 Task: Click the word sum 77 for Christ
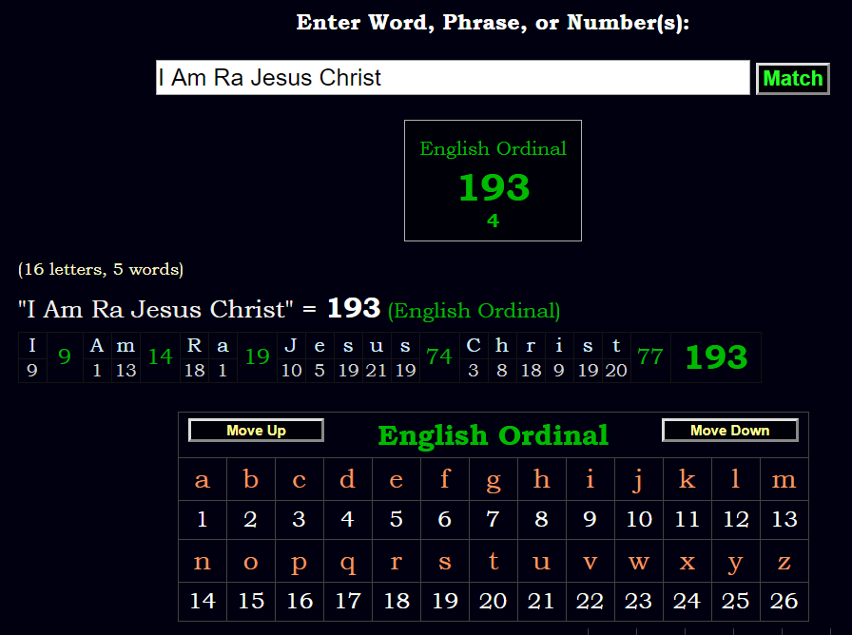pos(650,357)
